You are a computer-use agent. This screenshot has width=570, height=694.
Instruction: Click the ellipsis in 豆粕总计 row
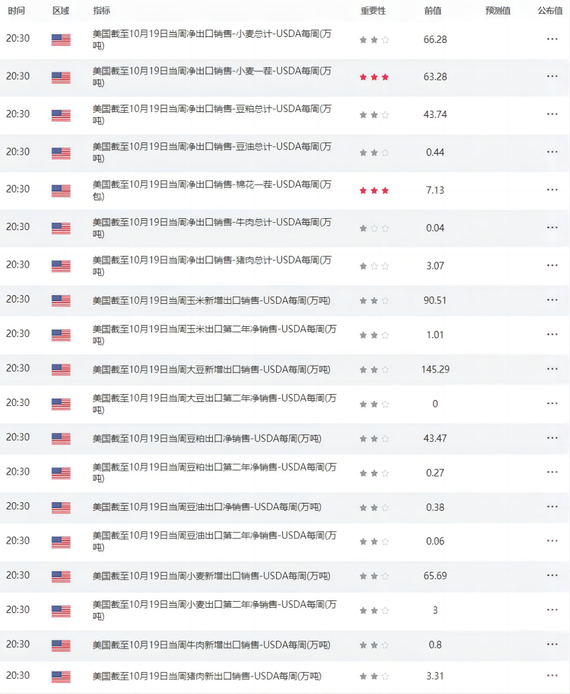click(552, 114)
